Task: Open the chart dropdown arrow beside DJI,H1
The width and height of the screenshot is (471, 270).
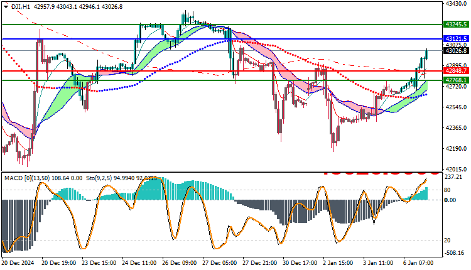Action: [6, 7]
